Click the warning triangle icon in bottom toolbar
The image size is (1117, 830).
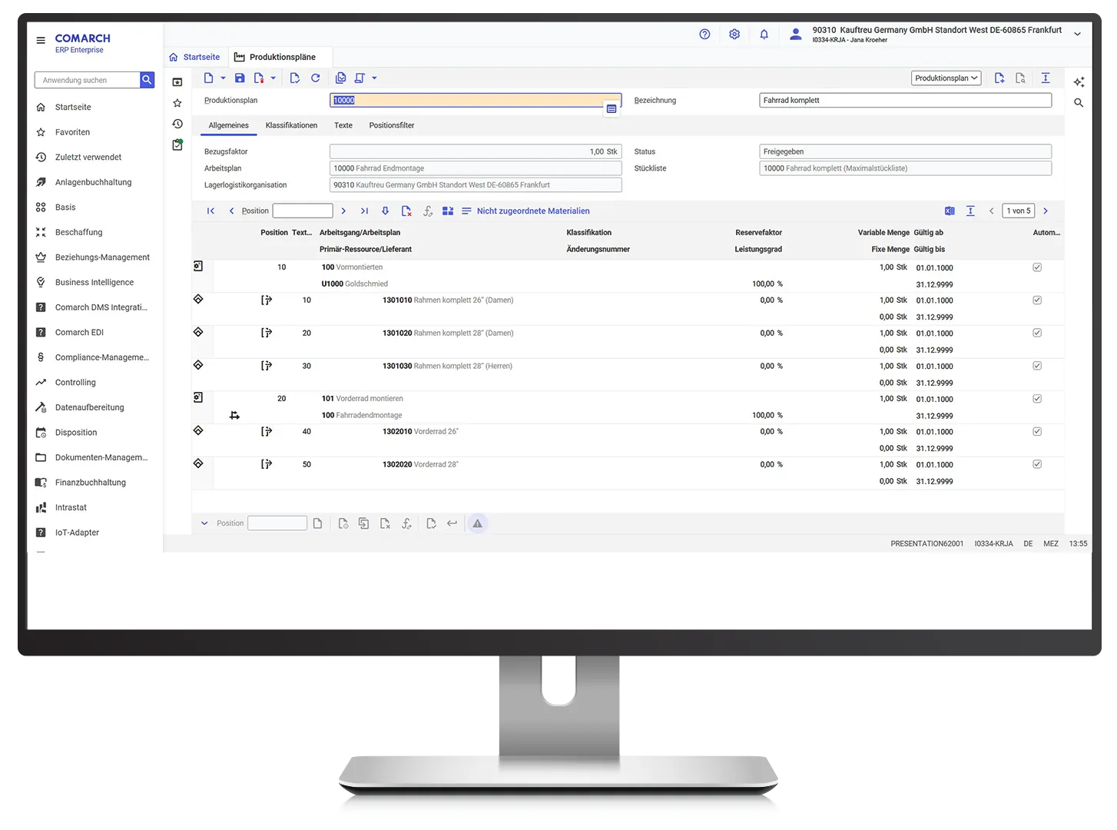pos(477,524)
